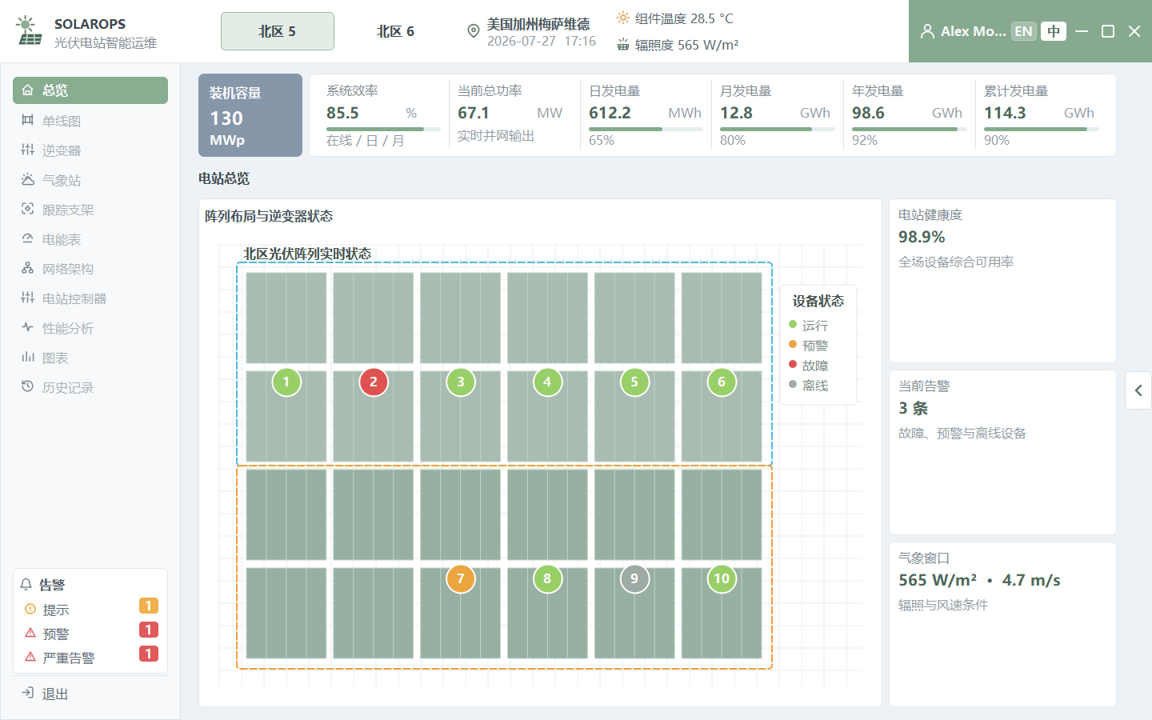Click the 退出 logout button
This screenshot has width=1152, height=720.
coord(90,693)
